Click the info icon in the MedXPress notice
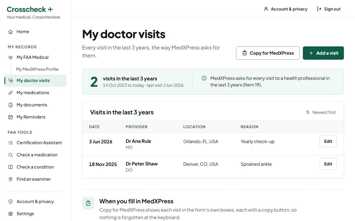 click(204, 78)
